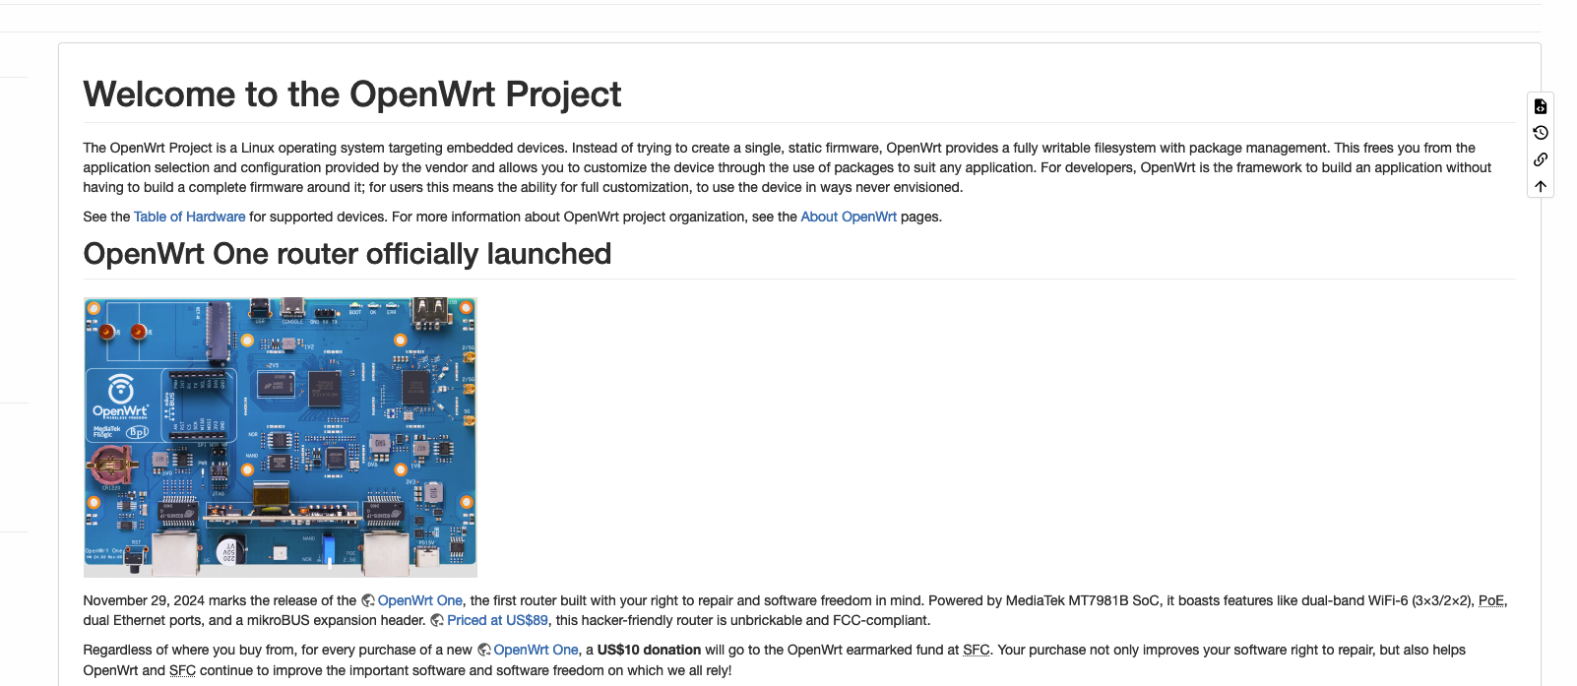This screenshot has height=686, width=1577.
Task: Open the OpenWrt One circuit board image
Action: (281, 437)
